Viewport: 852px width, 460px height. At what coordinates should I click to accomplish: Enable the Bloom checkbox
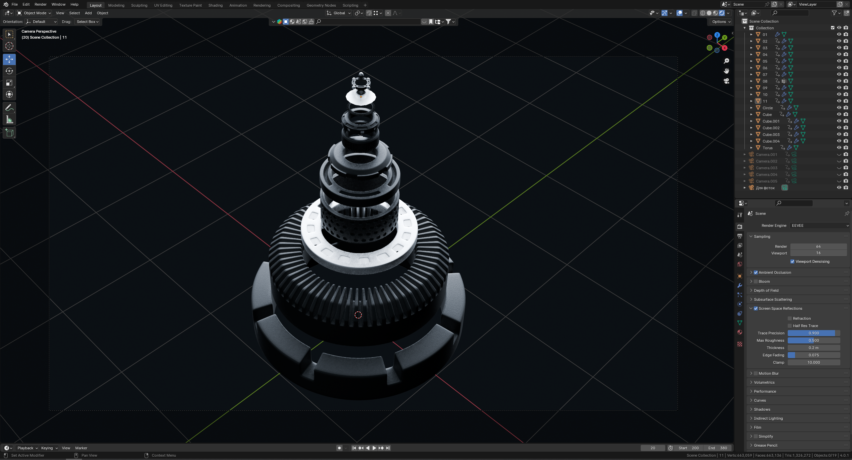756,281
